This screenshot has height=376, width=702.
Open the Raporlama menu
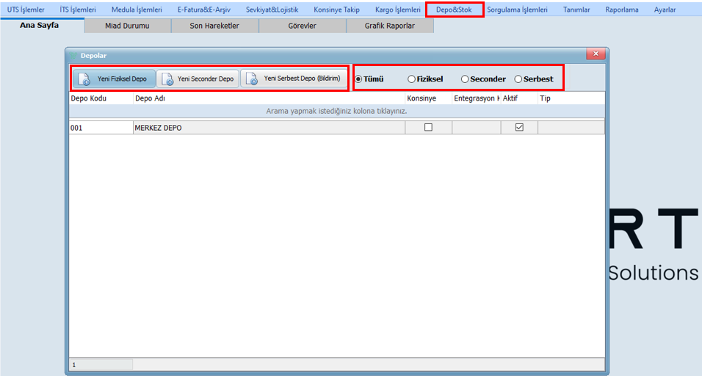point(621,10)
